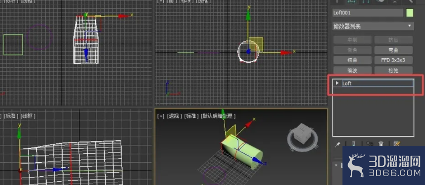Select purple circle shape in top viewport

point(40,37)
